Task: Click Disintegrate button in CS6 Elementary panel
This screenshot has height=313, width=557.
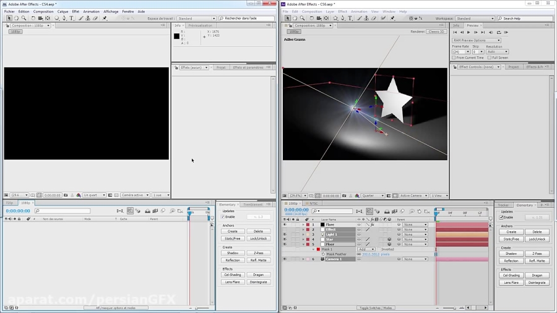Action: click(x=537, y=283)
